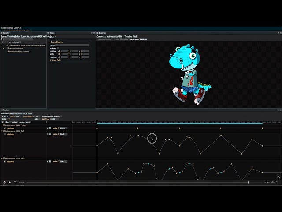Click the video player settings arrows icon
The image size is (282, 212).
(278, 182)
